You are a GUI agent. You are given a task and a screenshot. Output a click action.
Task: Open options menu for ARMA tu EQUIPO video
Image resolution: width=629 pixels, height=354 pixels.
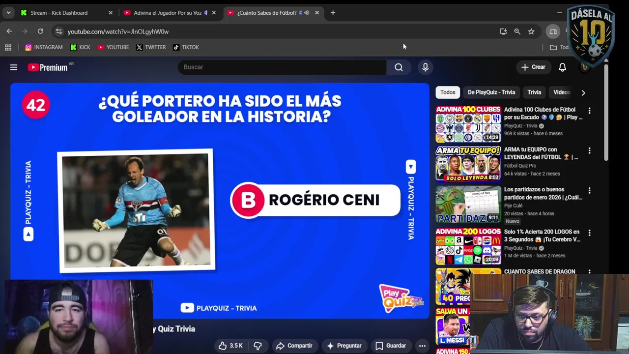pyautogui.click(x=589, y=150)
